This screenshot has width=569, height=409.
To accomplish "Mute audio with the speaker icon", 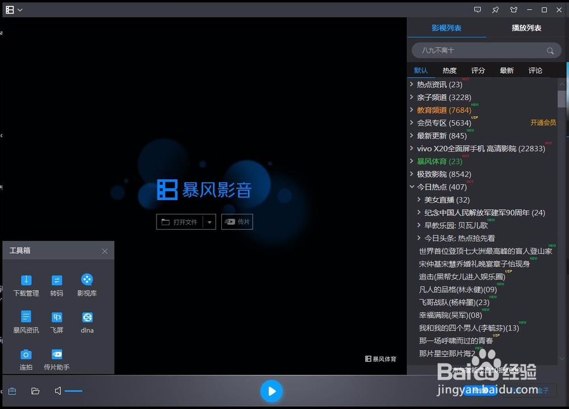I will 57,391.
